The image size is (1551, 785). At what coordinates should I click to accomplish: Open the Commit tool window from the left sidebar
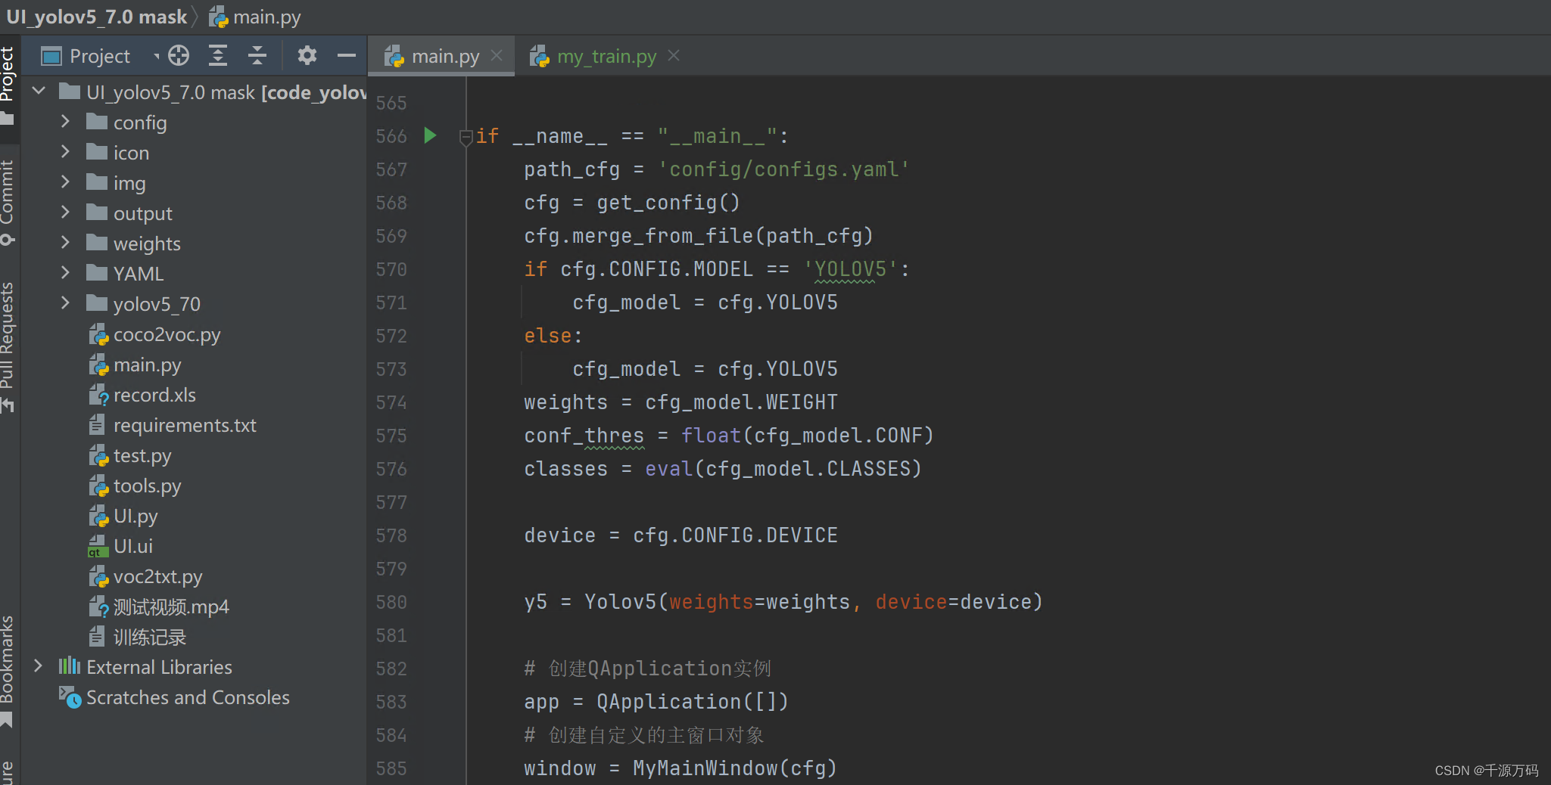pos(8,189)
